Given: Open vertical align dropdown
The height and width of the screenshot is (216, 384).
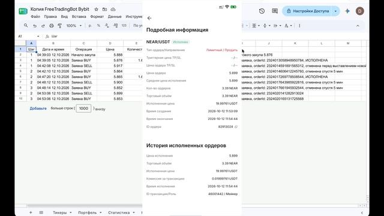Looking at the screenshot, I should (x=266, y=25).
